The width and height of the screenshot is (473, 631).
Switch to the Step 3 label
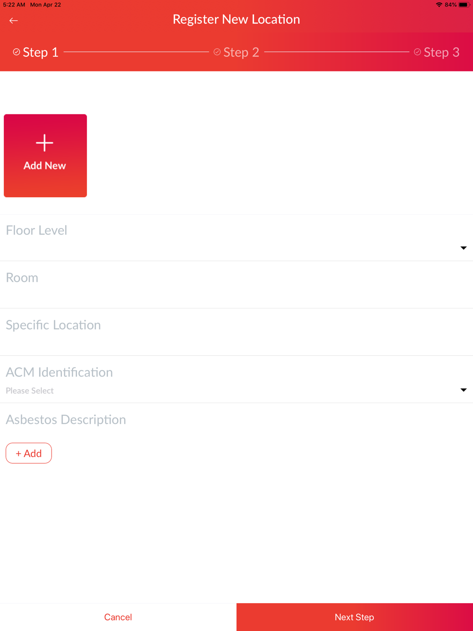pos(442,52)
